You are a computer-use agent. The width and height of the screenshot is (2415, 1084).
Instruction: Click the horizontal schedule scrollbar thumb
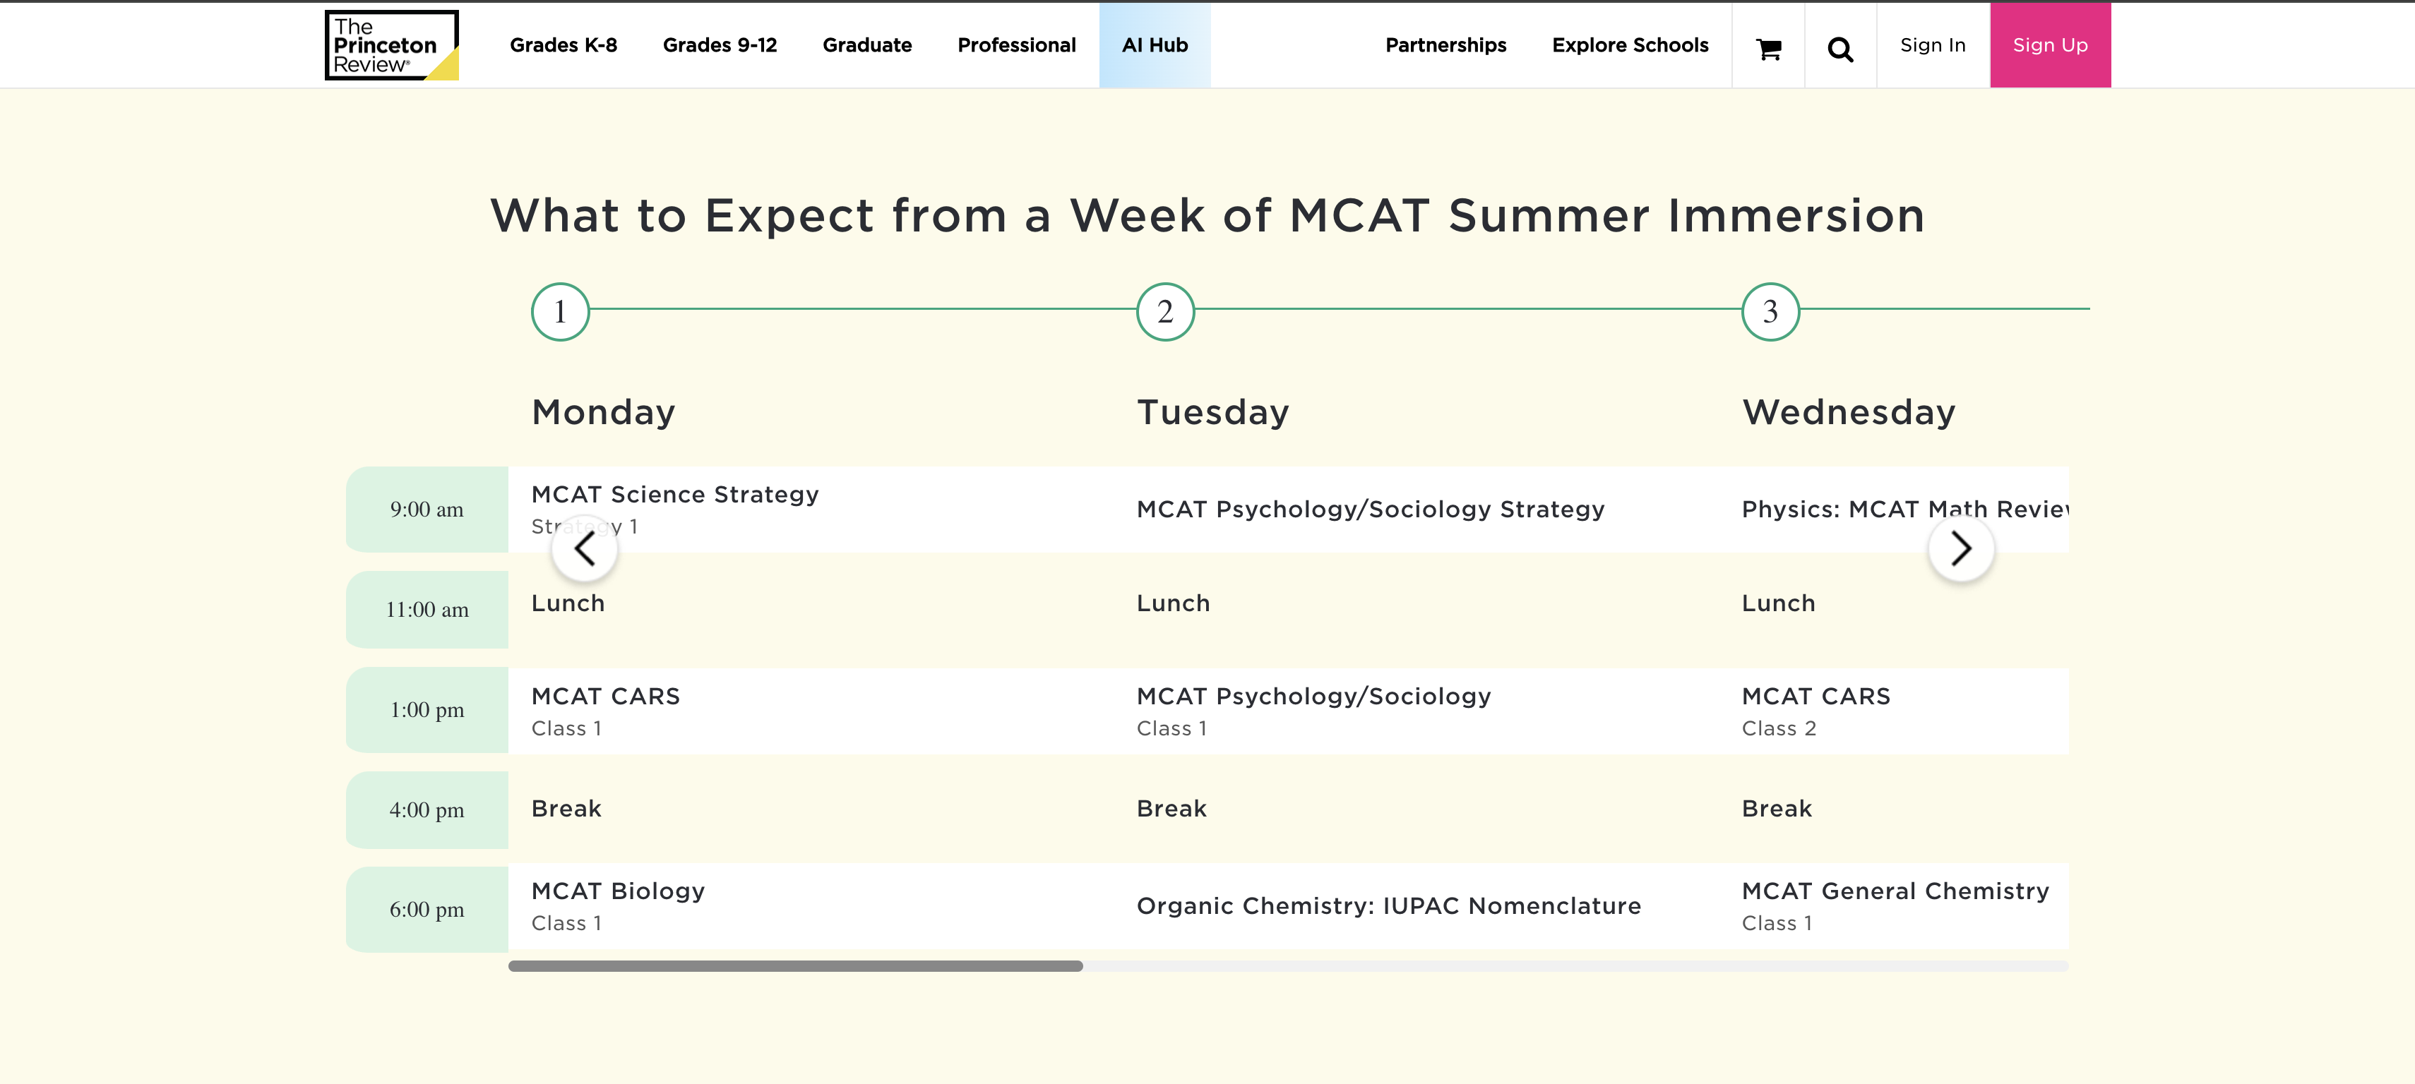click(x=795, y=966)
